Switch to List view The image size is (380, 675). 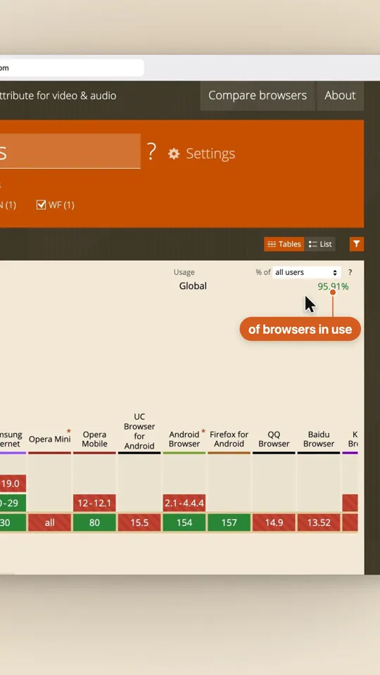pos(320,244)
